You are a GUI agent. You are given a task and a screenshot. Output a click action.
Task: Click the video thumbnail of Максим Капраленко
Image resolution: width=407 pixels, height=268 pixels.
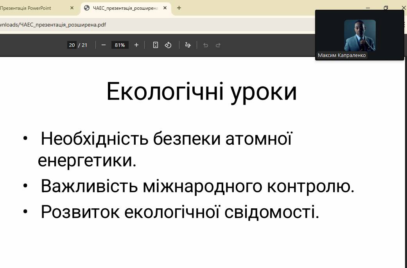point(360,35)
